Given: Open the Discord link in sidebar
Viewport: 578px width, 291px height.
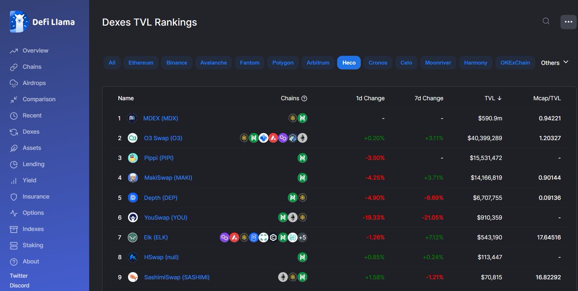Looking at the screenshot, I should click(20, 286).
